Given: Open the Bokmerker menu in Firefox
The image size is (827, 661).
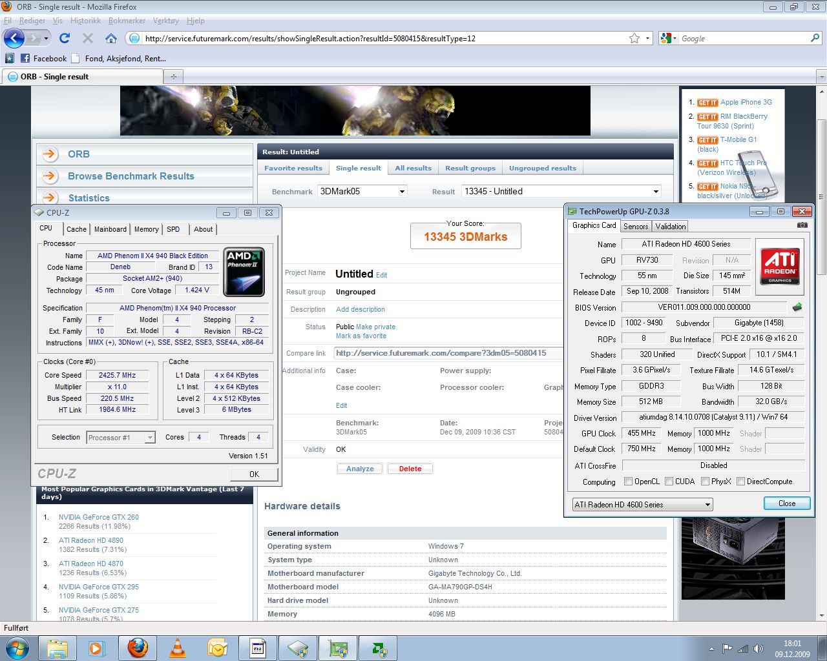Looking at the screenshot, I should click(127, 21).
